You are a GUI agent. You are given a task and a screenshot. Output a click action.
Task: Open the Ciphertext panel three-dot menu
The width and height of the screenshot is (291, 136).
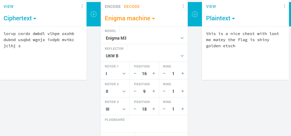(82, 6)
